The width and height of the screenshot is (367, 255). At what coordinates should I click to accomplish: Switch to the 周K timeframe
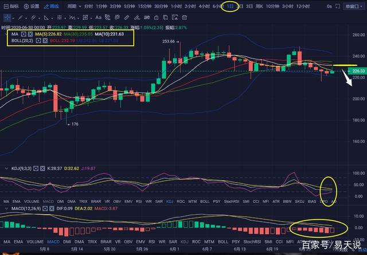[x=259, y=6]
